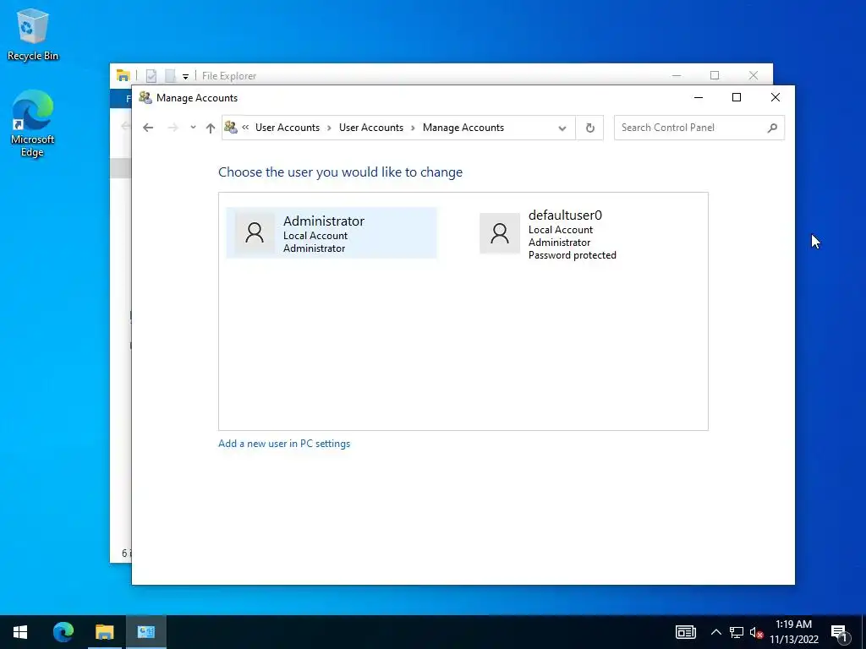This screenshot has width=866, height=649.
Task: Open address bar previous locations dropdown
Action: click(x=562, y=128)
